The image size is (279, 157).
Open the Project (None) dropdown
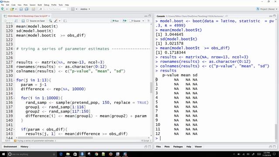pos(266,9)
